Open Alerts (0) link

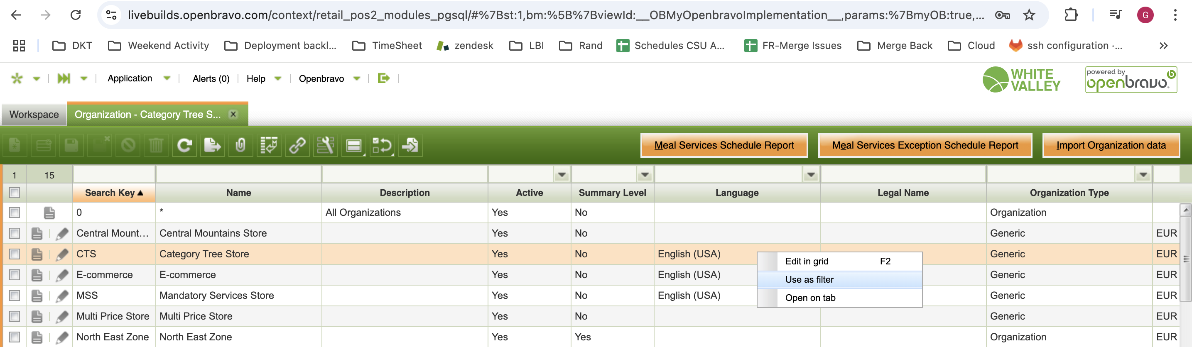point(211,78)
